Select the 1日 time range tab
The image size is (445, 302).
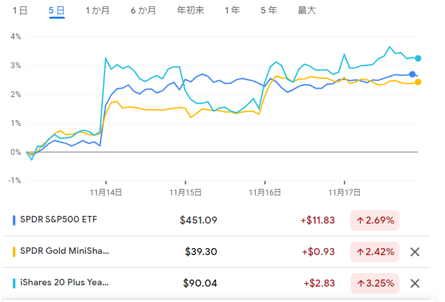(x=20, y=10)
